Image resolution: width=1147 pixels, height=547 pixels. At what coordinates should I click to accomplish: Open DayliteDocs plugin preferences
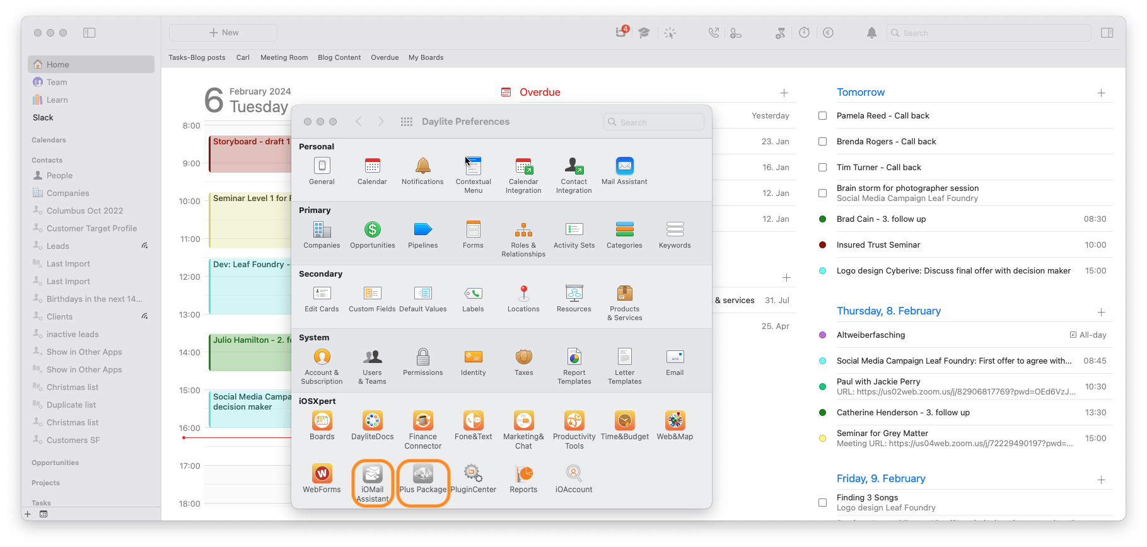372,420
